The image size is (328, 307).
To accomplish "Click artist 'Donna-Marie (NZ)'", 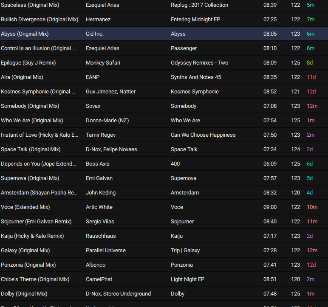I will click(107, 121).
